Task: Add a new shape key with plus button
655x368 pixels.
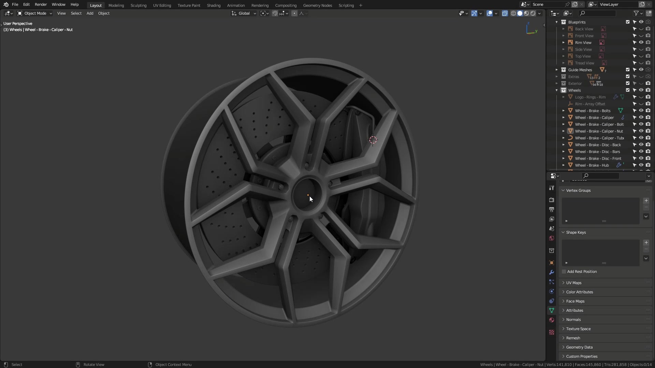Action: click(x=646, y=243)
